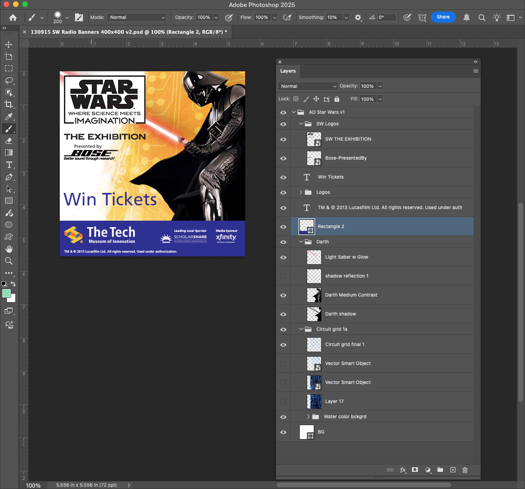Open notifications bell
The height and width of the screenshot is (489, 525).
(467, 18)
